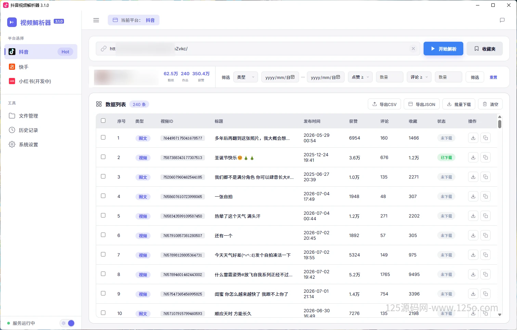Click the scrollbar down arrow

click(500, 315)
